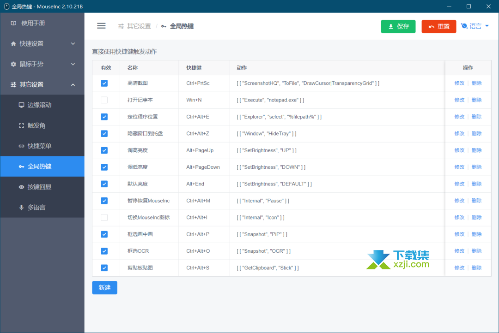Create a new hotkey with 新建
The width and height of the screenshot is (499, 333).
[105, 287]
